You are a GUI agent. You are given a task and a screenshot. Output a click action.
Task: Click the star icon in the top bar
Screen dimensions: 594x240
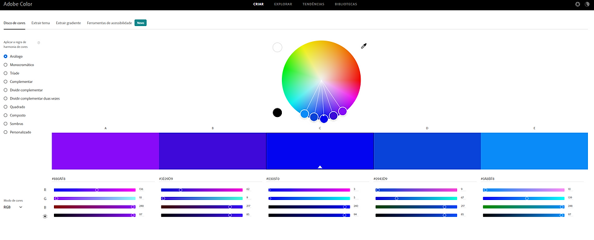[x=578, y=4]
